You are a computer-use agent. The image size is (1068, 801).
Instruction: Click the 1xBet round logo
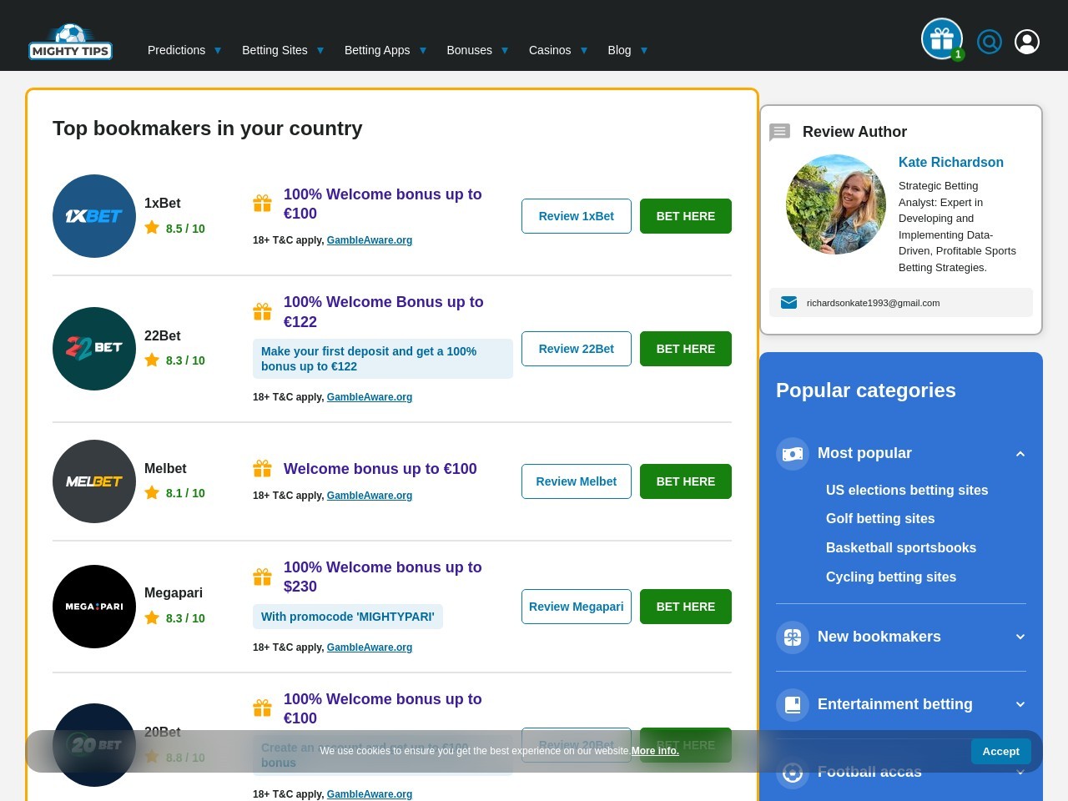(94, 216)
